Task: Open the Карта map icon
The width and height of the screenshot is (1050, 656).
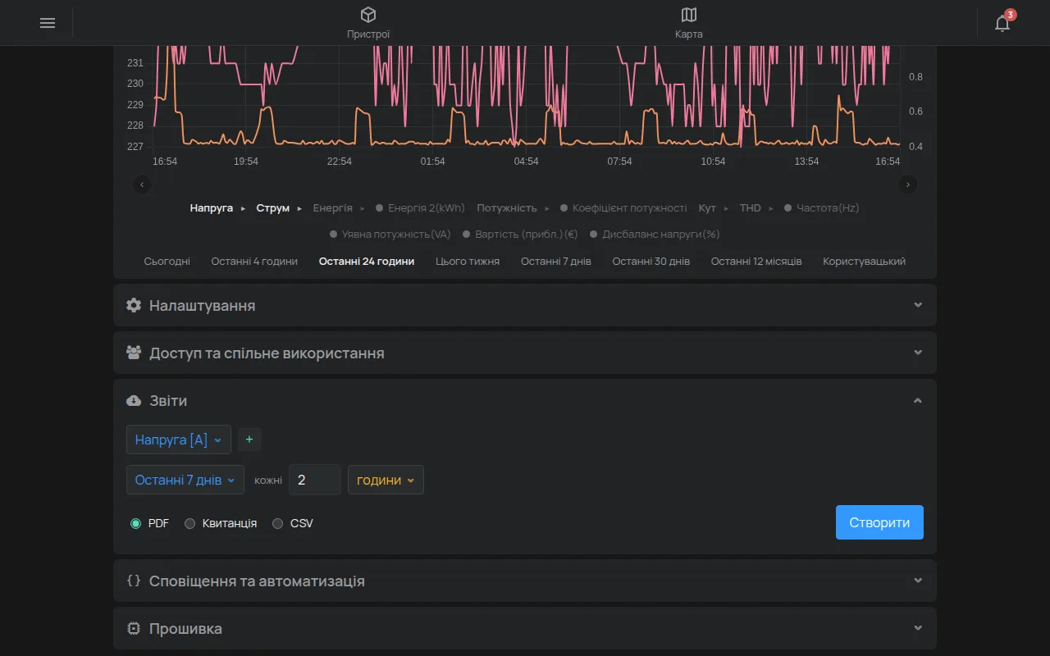Action: (689, 15)
